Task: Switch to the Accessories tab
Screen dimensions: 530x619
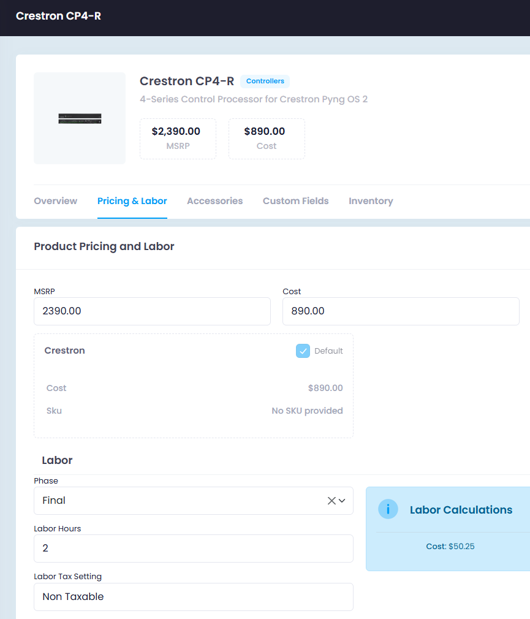Action: click(214, 201)
